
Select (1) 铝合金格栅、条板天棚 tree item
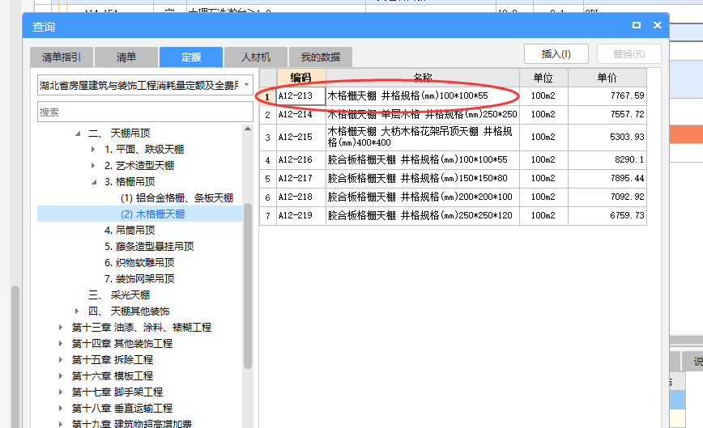pos(177,198)
